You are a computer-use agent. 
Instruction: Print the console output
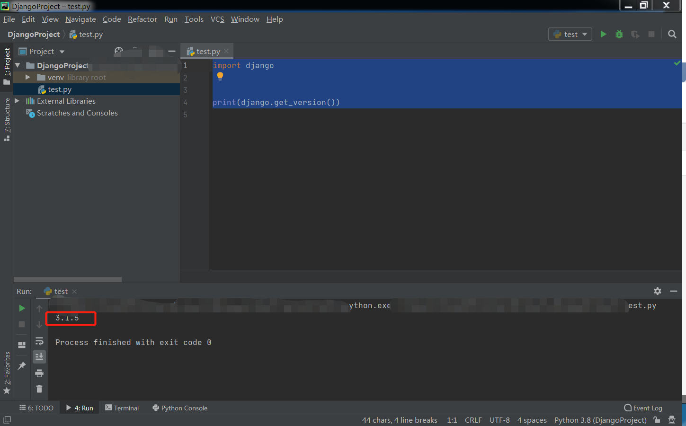pos(39,373)
